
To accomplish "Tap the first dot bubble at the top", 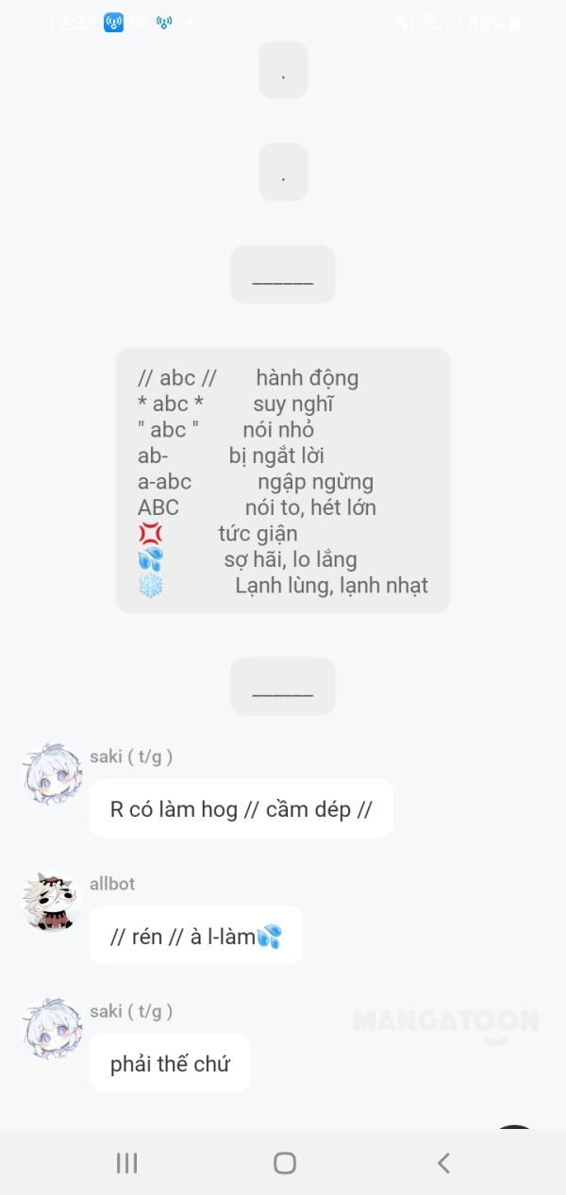I will click(x=283, y=70).
